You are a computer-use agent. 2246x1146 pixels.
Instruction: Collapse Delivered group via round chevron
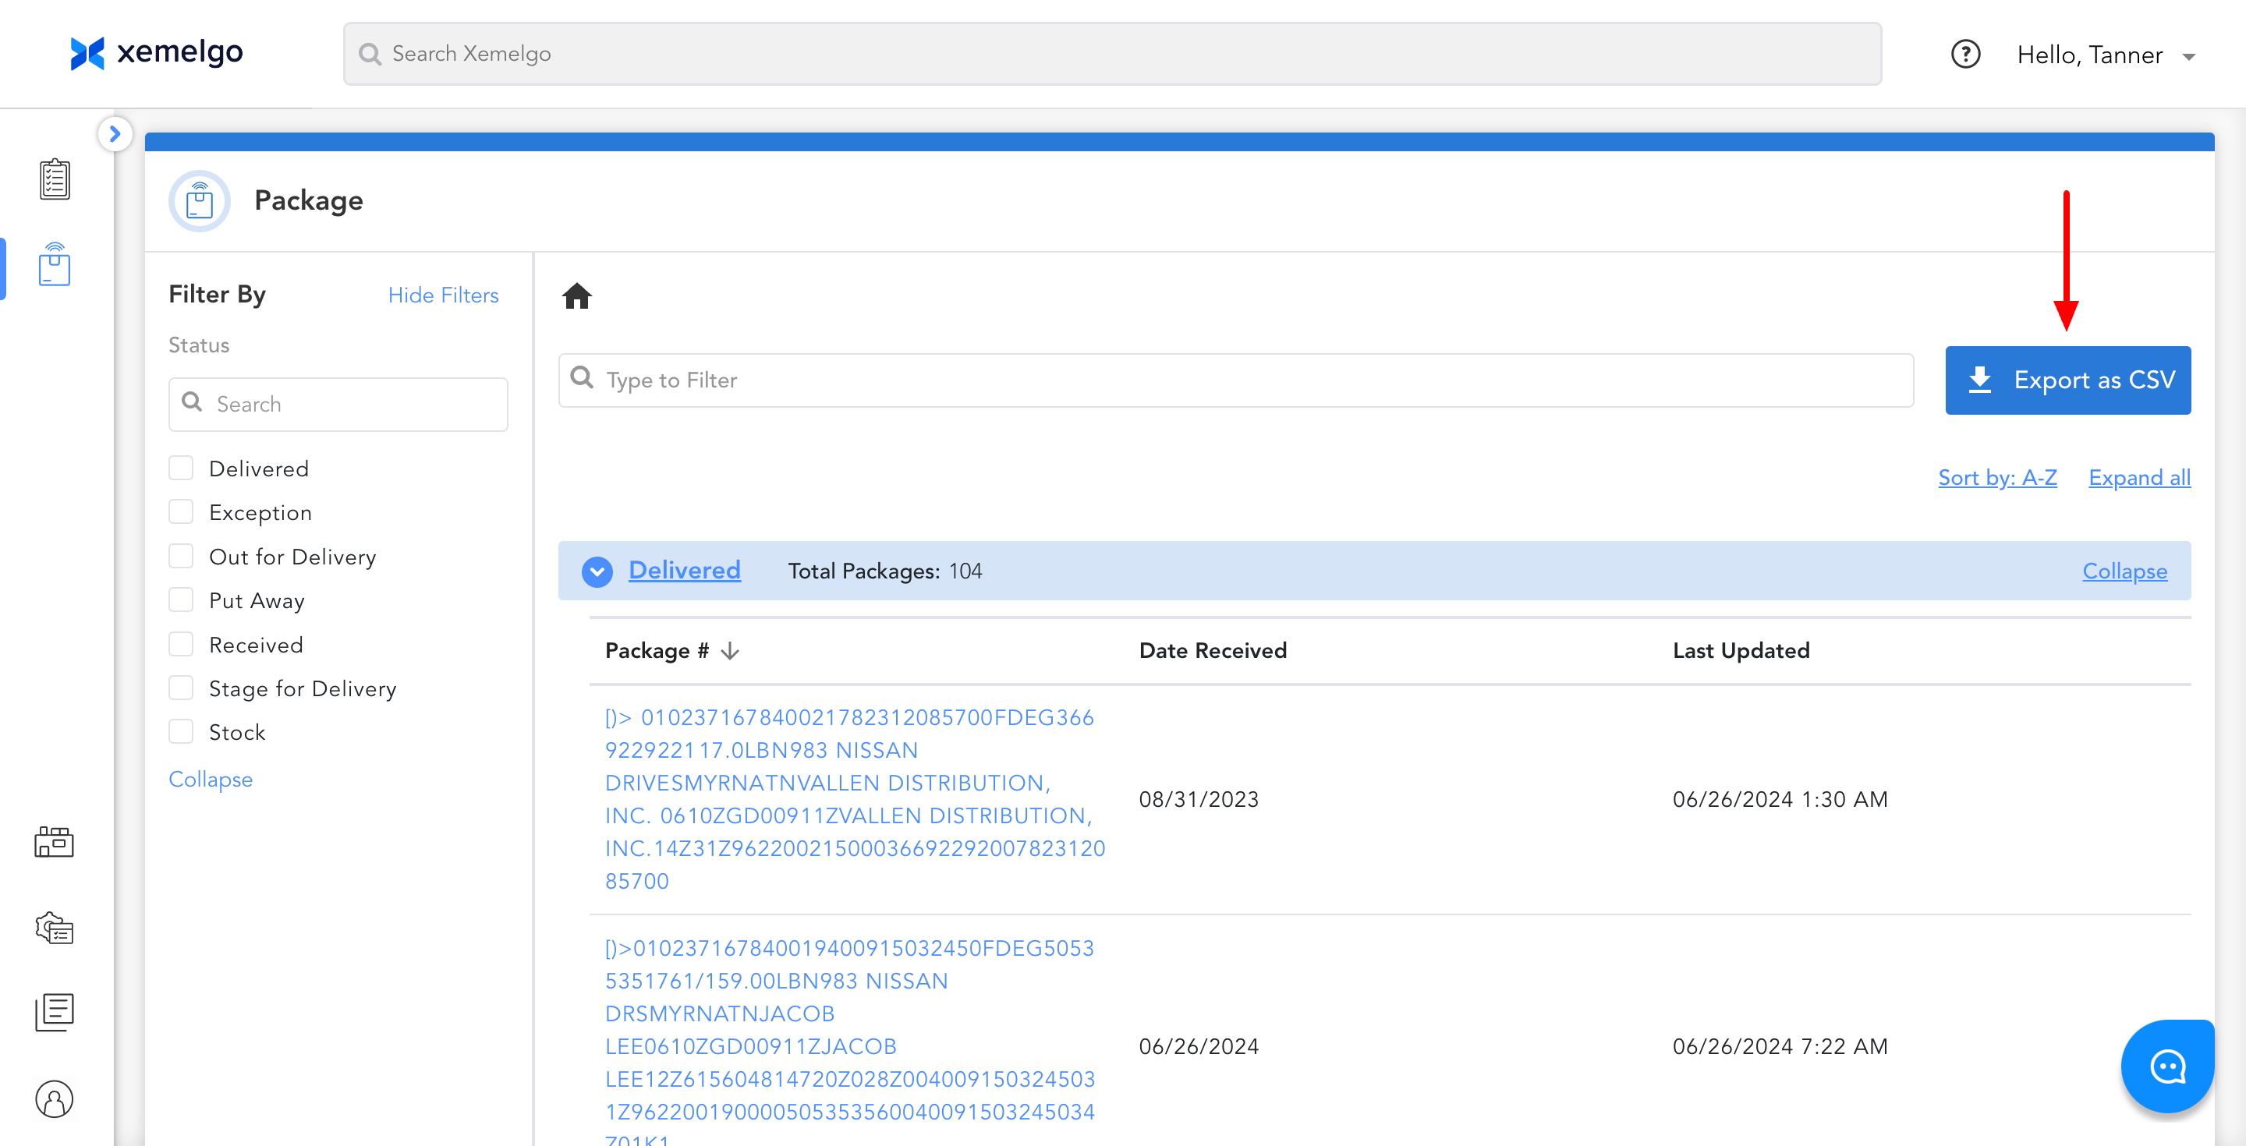[x=597, y=571]
